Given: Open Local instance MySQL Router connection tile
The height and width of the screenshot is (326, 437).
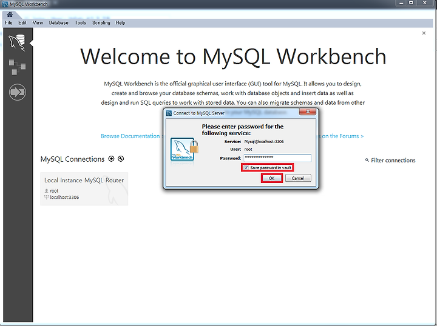Looking at the screenshot, I should [x=84, y=189].
